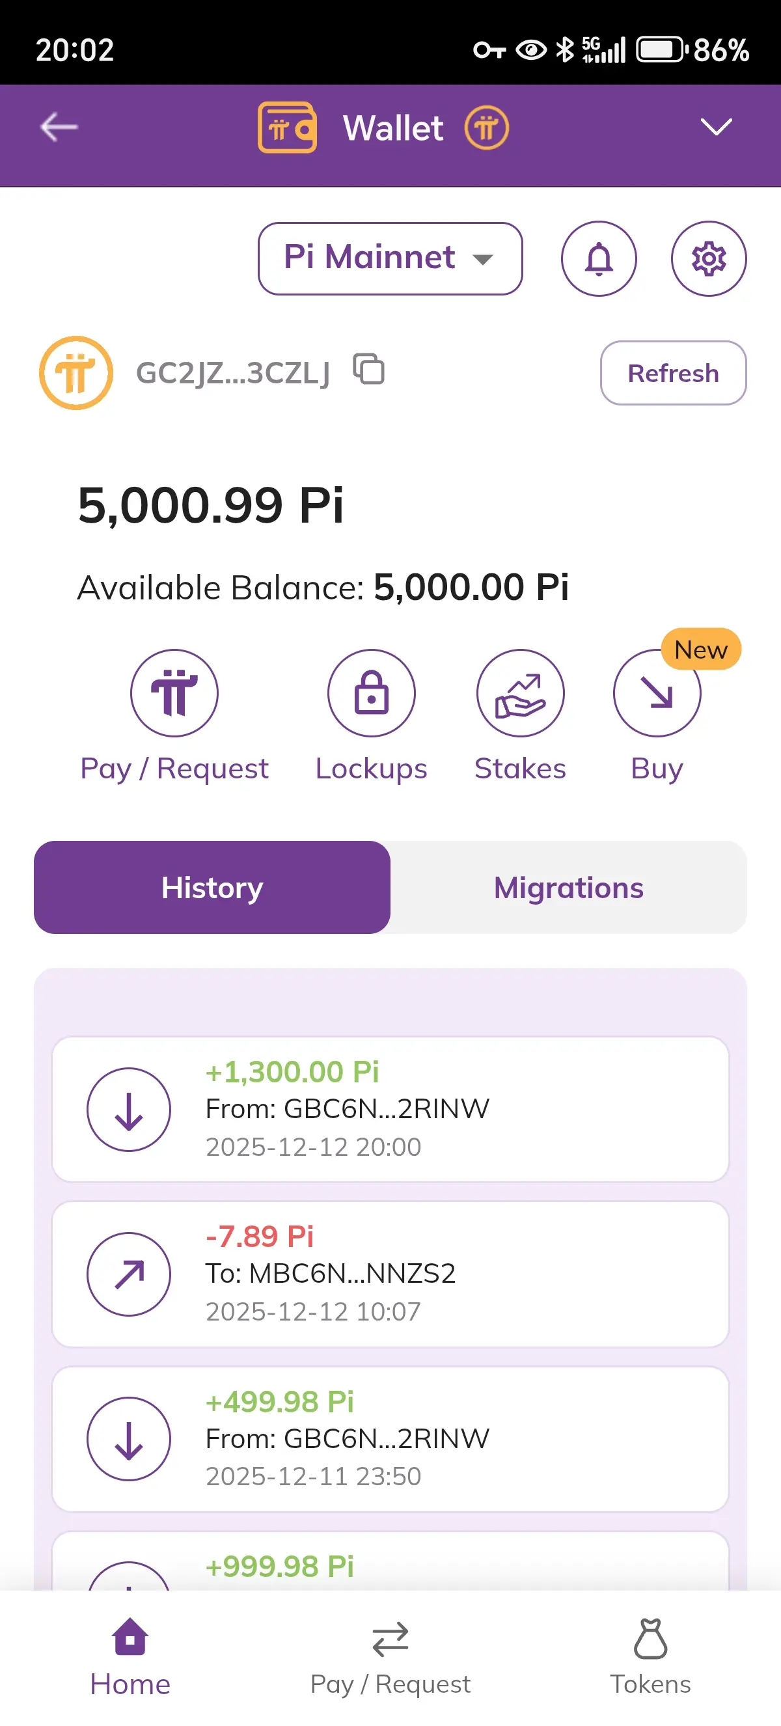Copy the wallet address GC2JZ...3CZLJ
The height and width of the screenshot is (1726, 781).
click(x=369, y=369)
